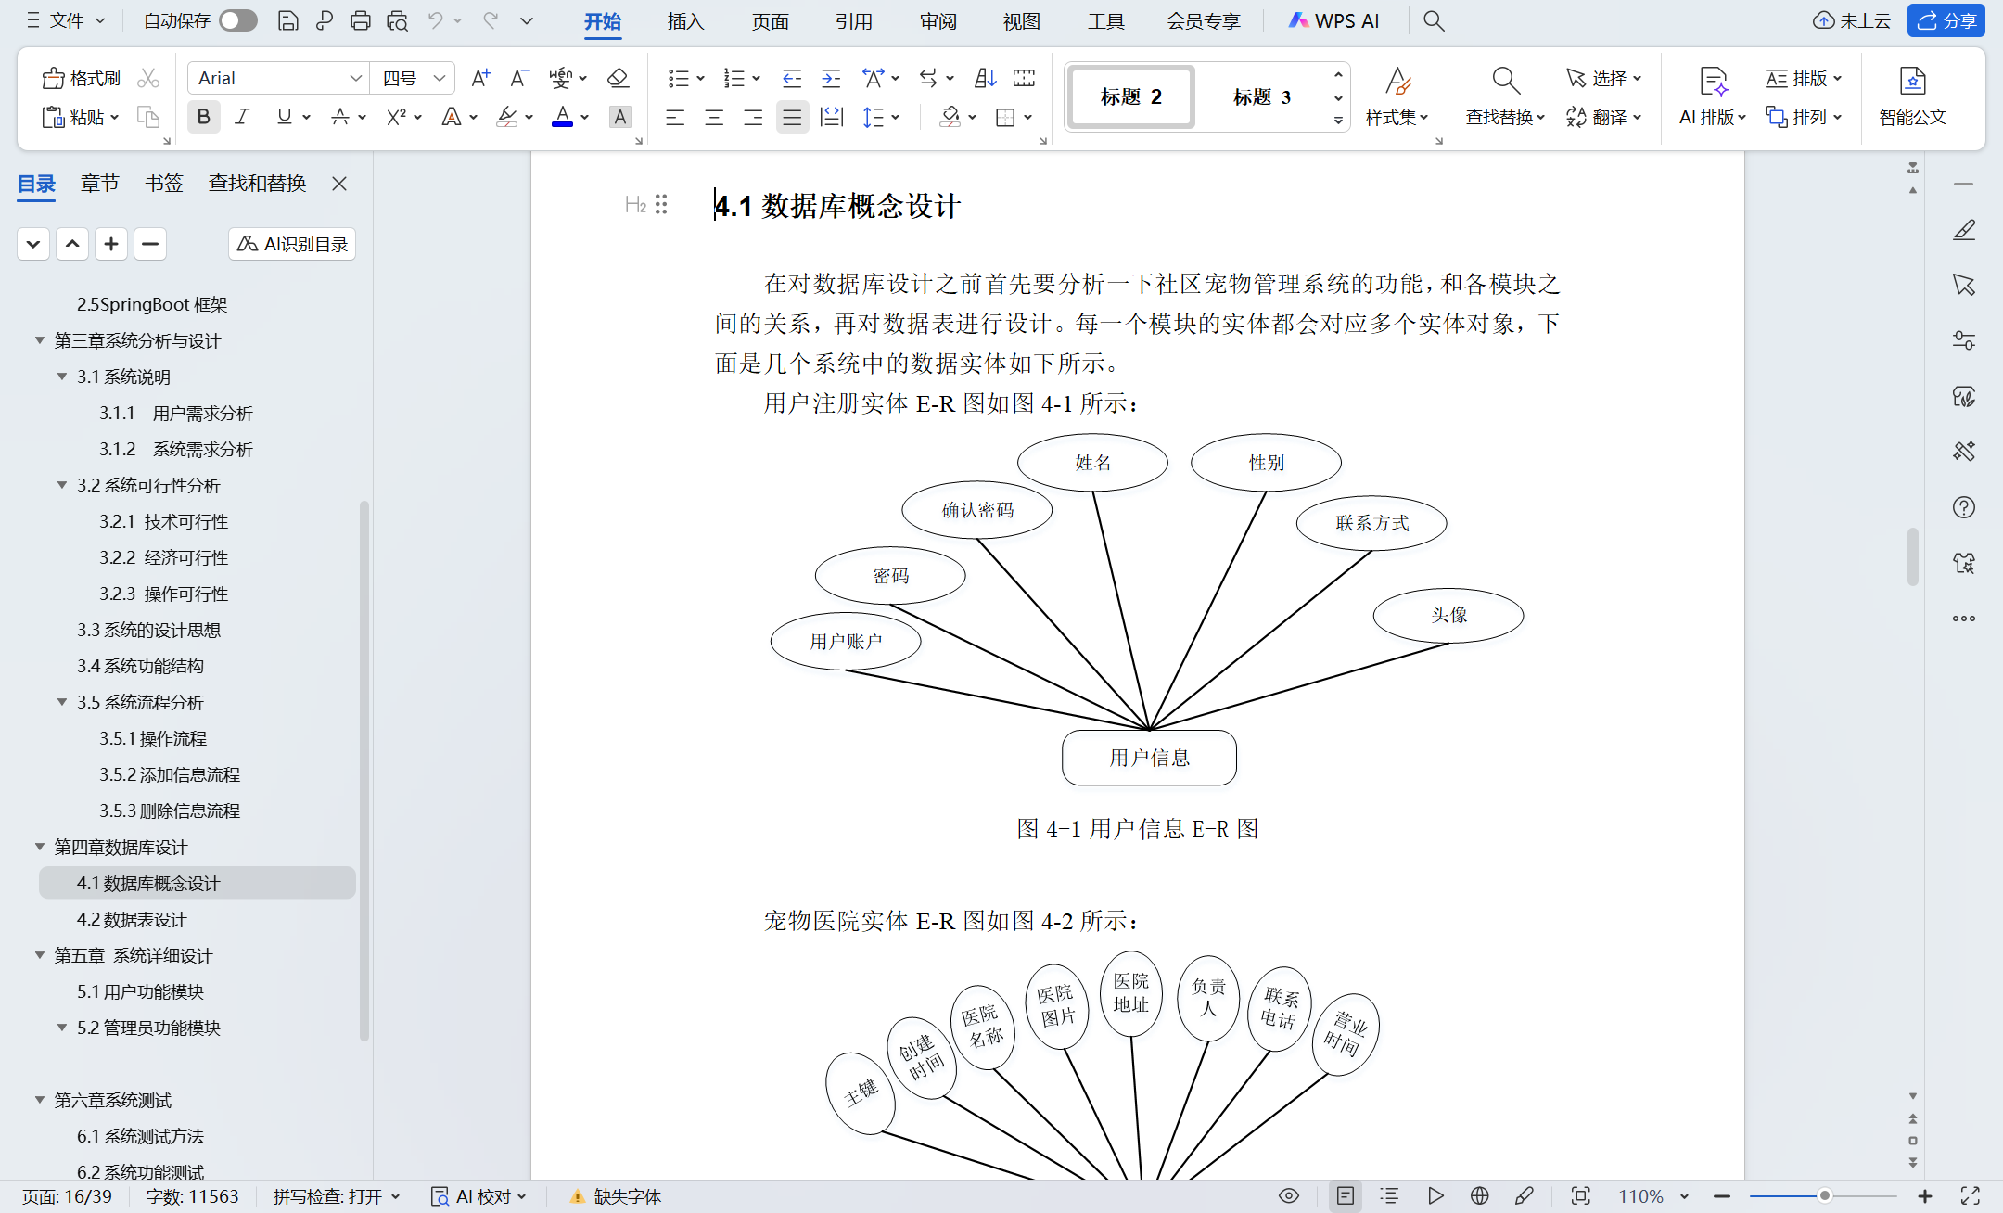Open the WPS AI tab
The width and height of the screenshot is (2003, 1213).
coord(1334,20)
